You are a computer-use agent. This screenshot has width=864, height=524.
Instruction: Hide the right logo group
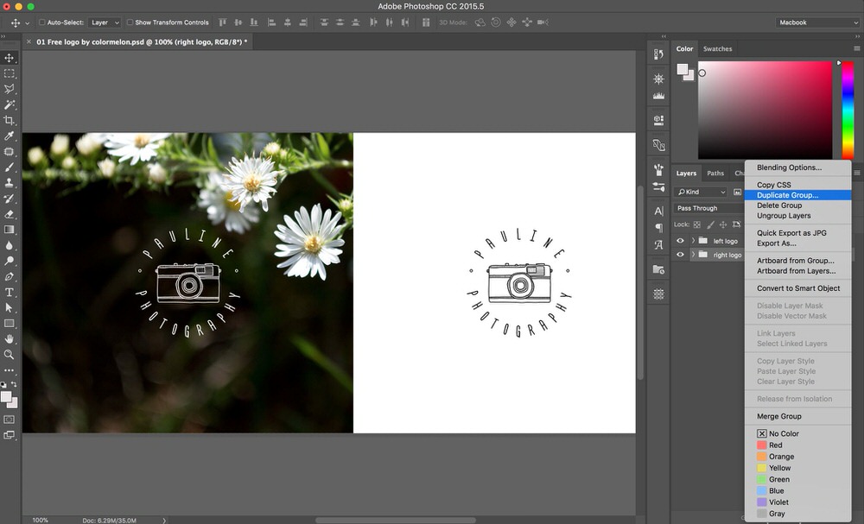[680, 255]
